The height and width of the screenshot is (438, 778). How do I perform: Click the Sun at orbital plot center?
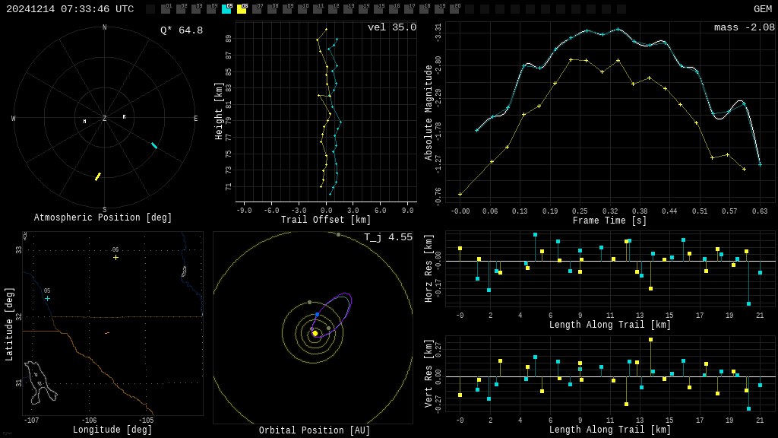(x=315, y=333)
